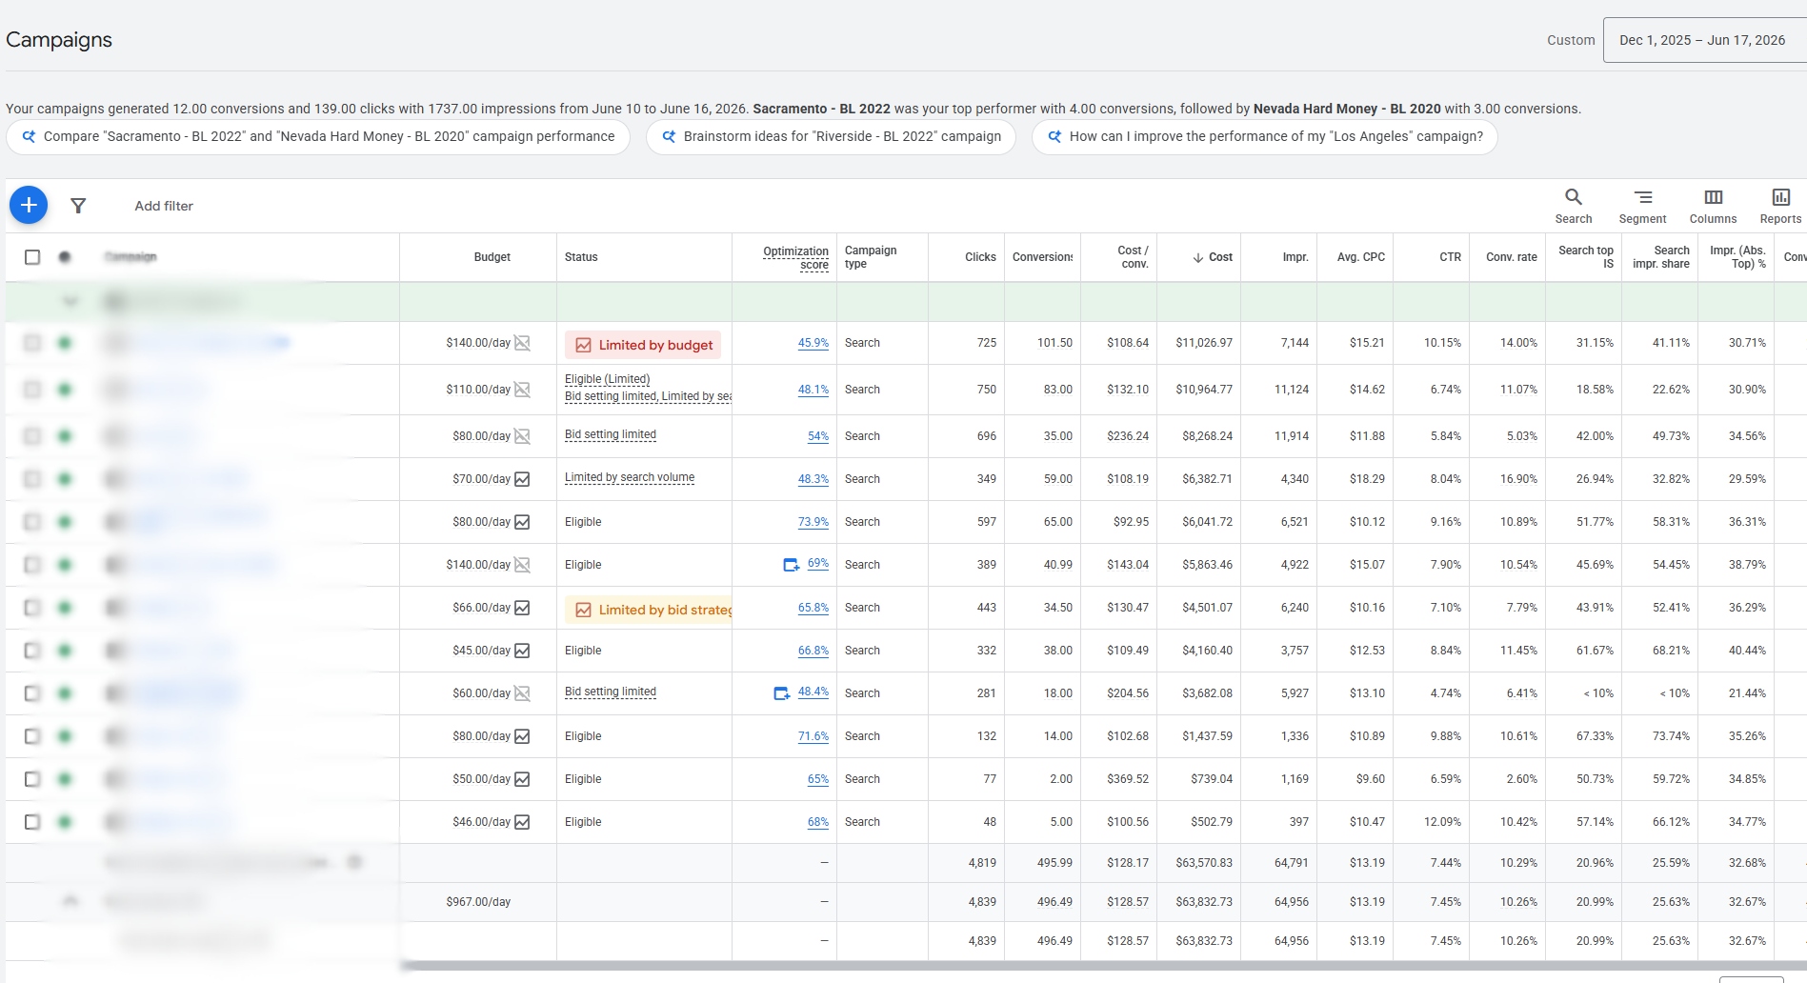
Task: Check the row with cost $1,437.59
Action: (32, 736)
